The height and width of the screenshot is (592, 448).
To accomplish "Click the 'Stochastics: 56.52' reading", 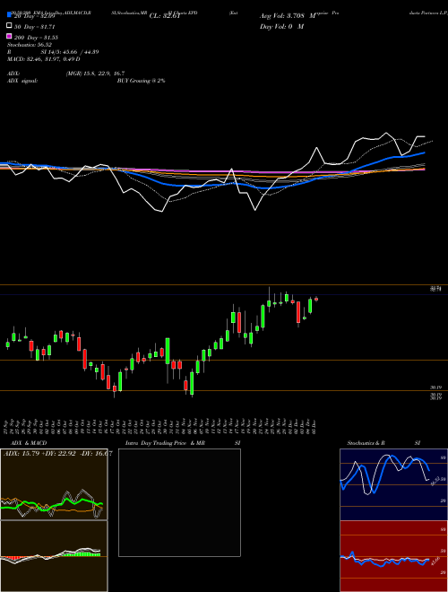I will 30,45.
